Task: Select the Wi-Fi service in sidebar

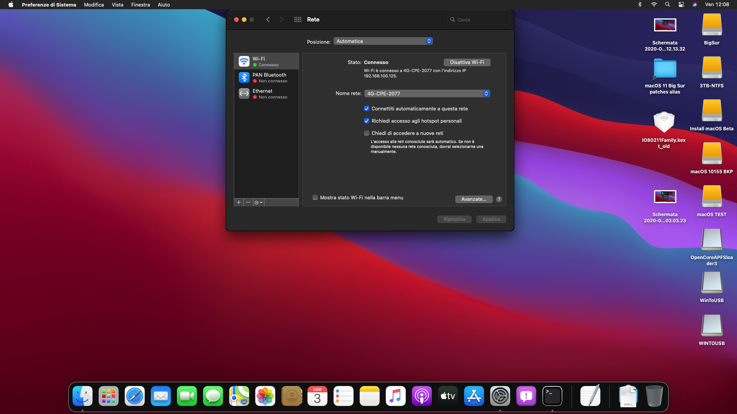Action: 266,61
